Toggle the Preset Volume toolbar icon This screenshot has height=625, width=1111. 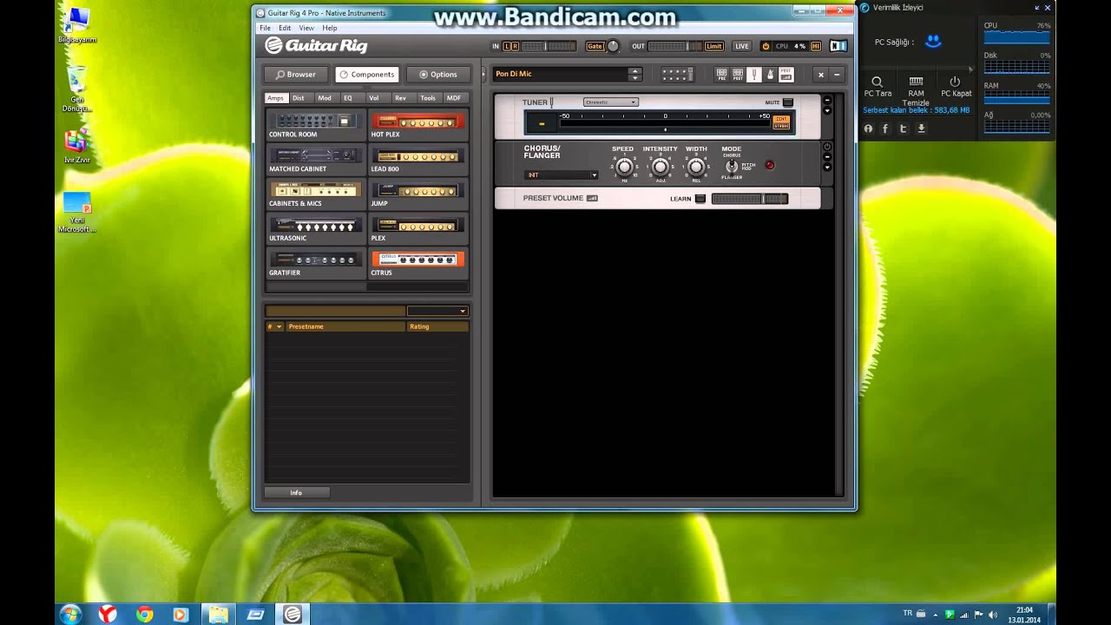786,75
